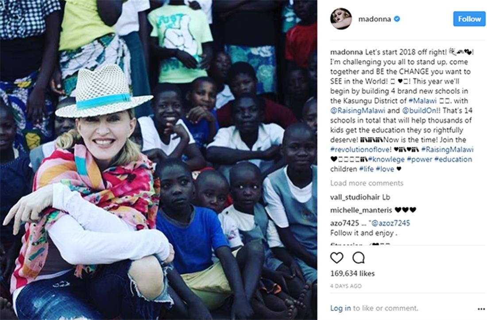Visit the @RaisingMalawi mention

pyautogui.click(x=357, y=111)
